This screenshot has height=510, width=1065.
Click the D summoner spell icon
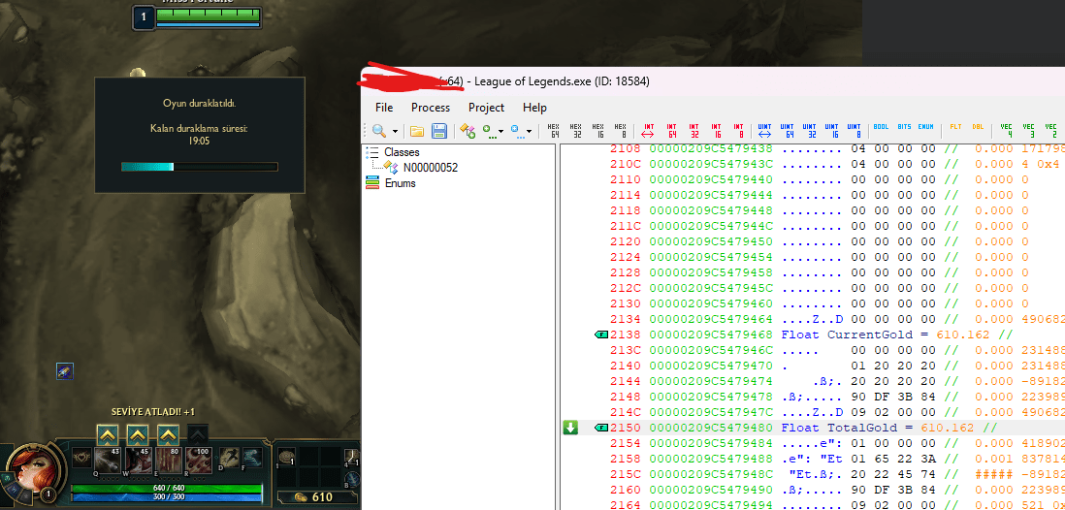[229, 458]
